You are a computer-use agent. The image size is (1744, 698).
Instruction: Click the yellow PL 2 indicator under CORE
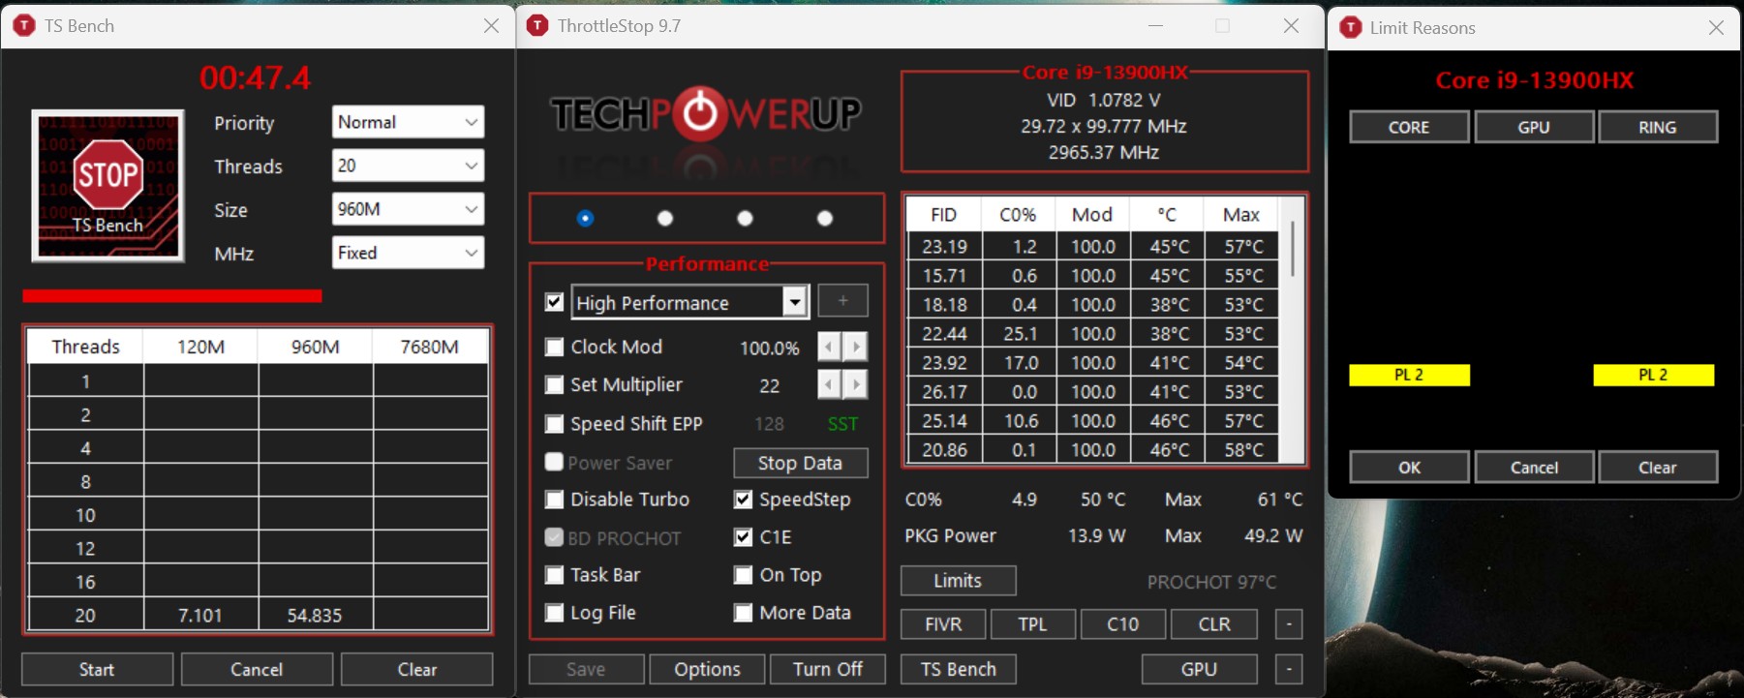pos(1409,375)
